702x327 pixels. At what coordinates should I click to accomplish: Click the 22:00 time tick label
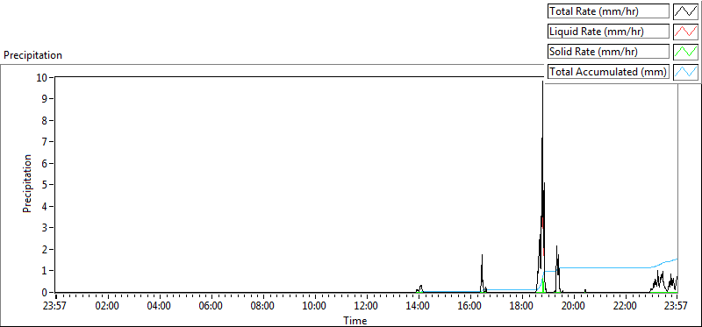click(x=625, y=307)
